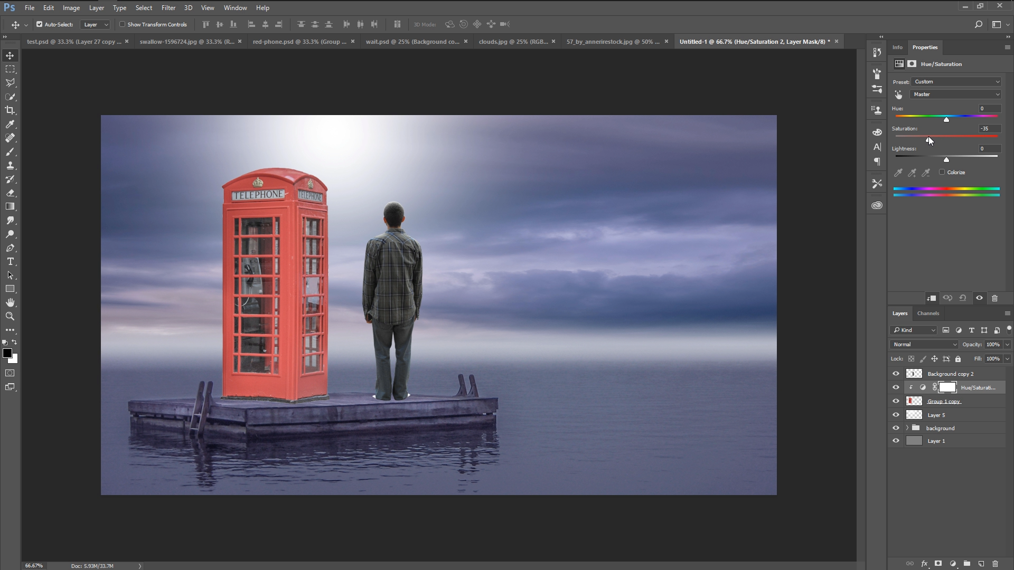Open the Properties panel flyout menu

(x=1007, y=47)
